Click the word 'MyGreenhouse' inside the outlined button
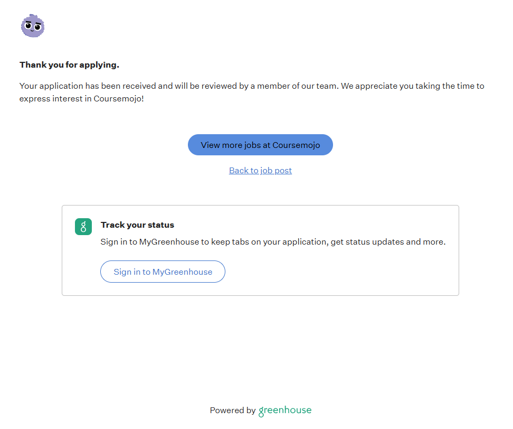Screen dimensions: 513x429 coord(182,272)
